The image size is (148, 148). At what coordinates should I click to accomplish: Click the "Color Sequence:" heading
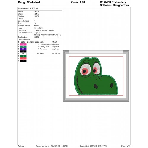tap(24, 40)
